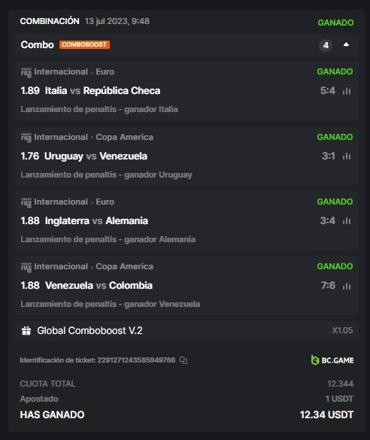
Task: Select the Global Comboboost V.2 row
Action: click(187, 330)
